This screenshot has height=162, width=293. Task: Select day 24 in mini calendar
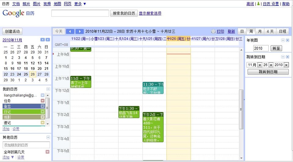click(x=19, y=74)
